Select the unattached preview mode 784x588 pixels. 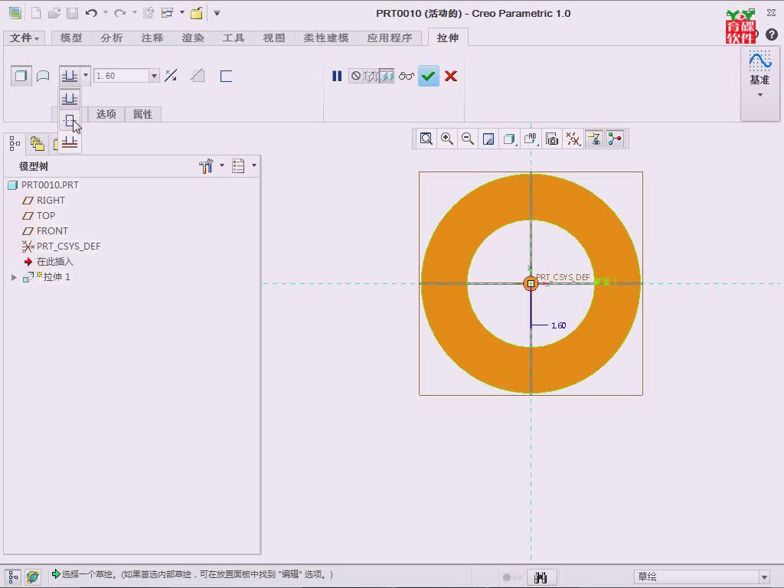pos(371,76)
